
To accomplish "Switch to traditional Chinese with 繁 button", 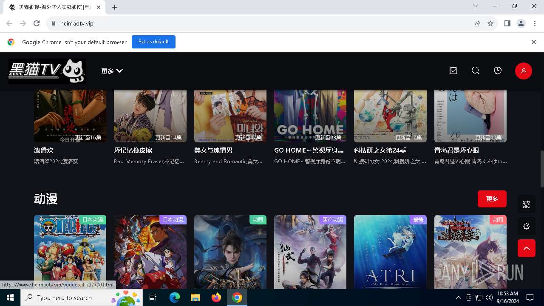I will point(527,204).
